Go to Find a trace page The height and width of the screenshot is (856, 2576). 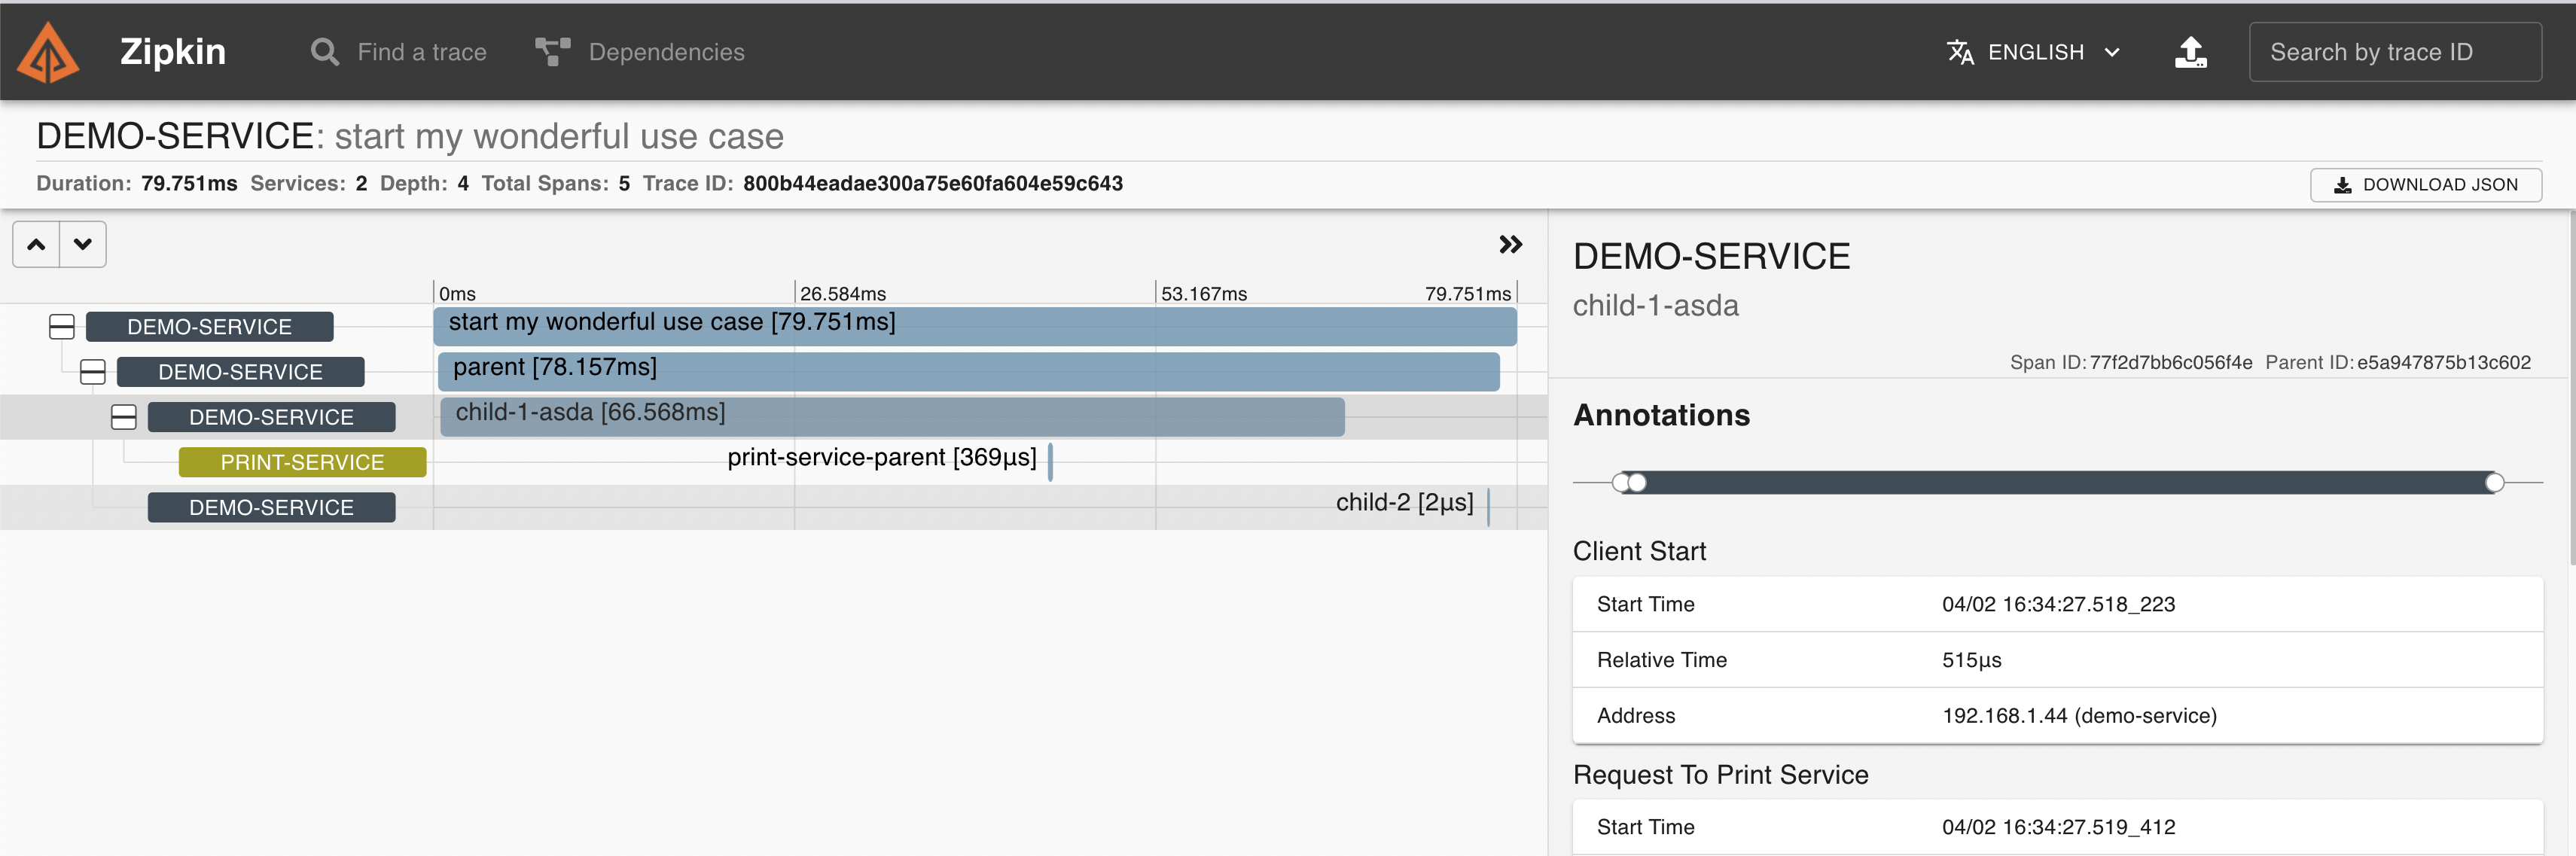[x=421, y=52]
